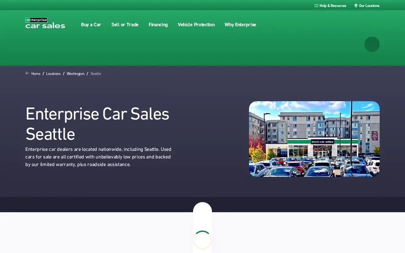Image resolution: width=405 pixels, height=253 pixels.
Task: Open the Vehicle Protection menu
Action: pyautogui.click(x=196, y=24)
